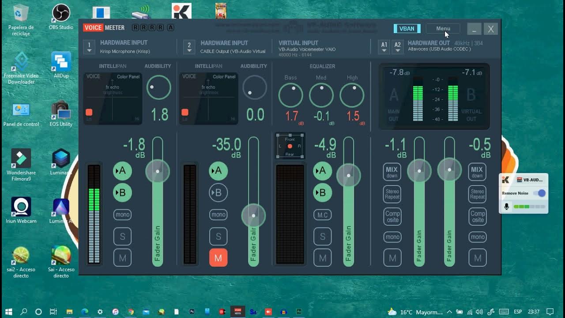Viewport: 565px width, 318px height.
Task: Click hardware input 1 fader gain knob
Action: pos(158,171)
